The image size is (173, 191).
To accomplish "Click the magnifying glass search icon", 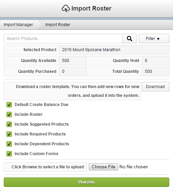I will click(x=130, y=39).
